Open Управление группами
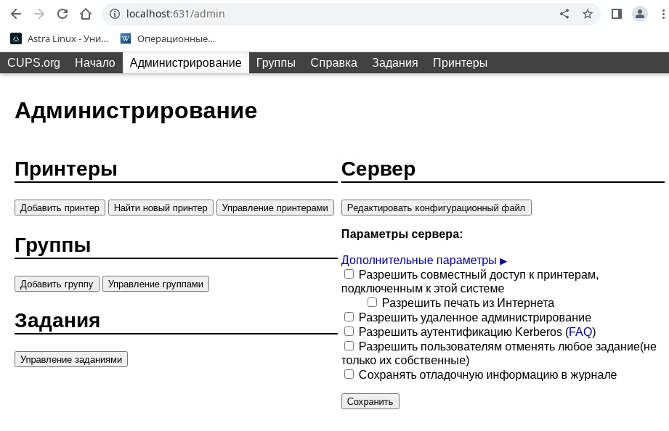 coord(155,284)
